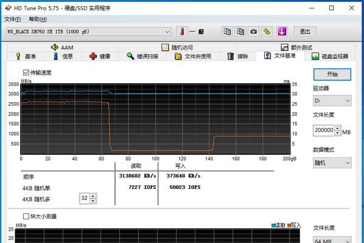Uncheck the 传输速度 transfer speed checkbox
Screen dimensions: 364x243
26,73
